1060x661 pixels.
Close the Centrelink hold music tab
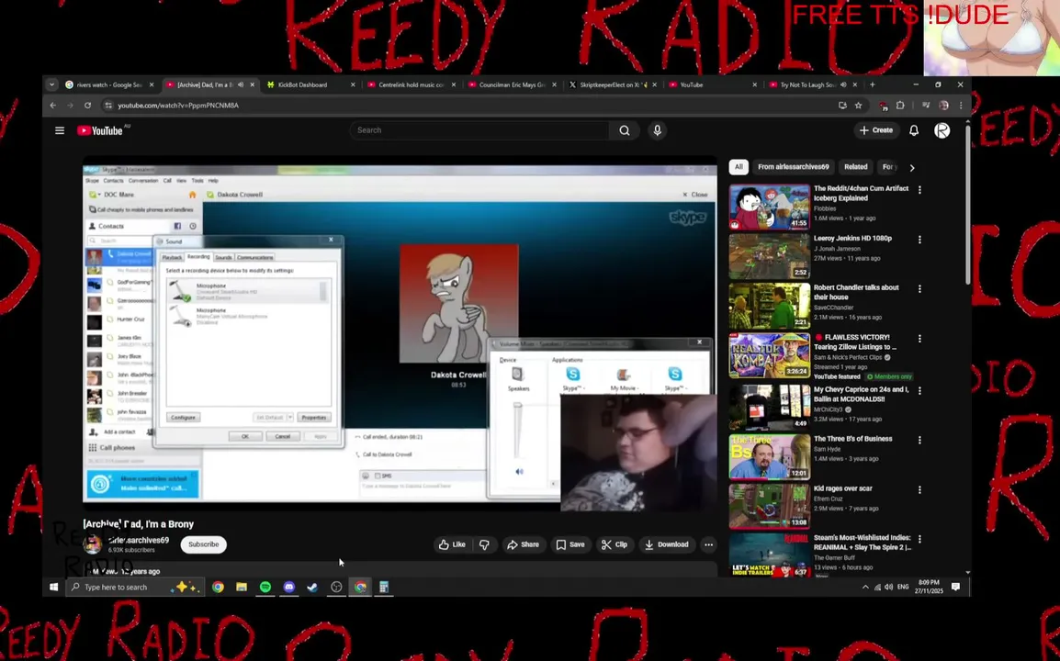pyautogui.click(x=454, y=84)
